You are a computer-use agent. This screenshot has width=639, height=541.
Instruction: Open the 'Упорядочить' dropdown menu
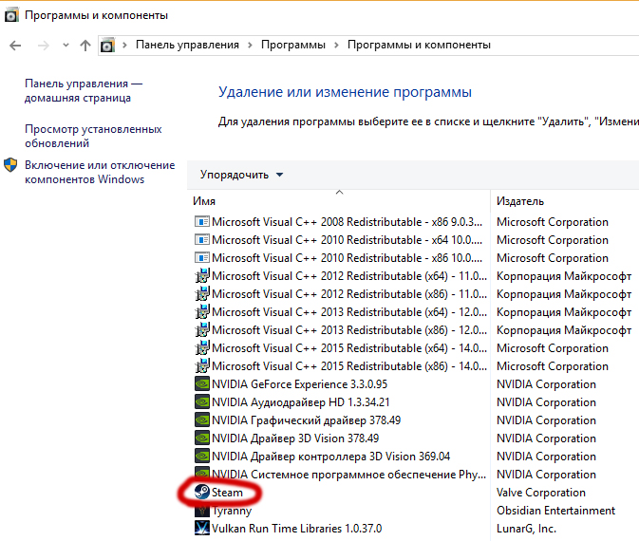coord(241,175)
